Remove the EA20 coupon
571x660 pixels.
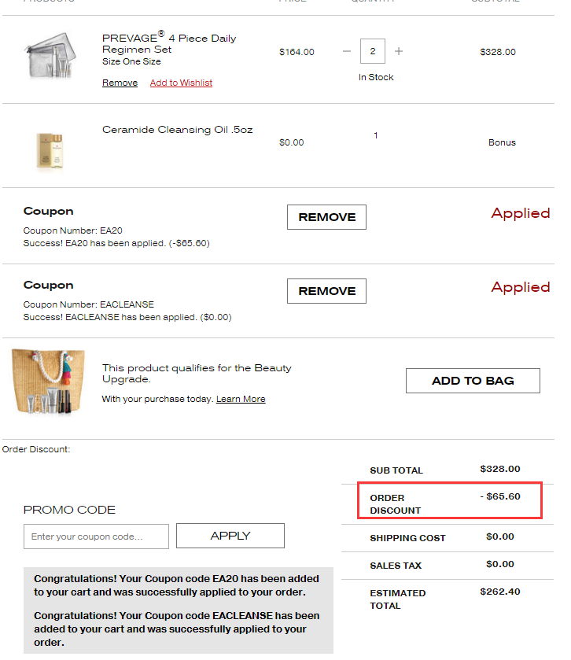tap(326, 217)
